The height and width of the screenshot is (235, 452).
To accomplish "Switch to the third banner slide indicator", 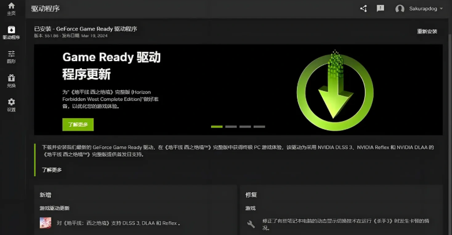I will tap(245, 126).
